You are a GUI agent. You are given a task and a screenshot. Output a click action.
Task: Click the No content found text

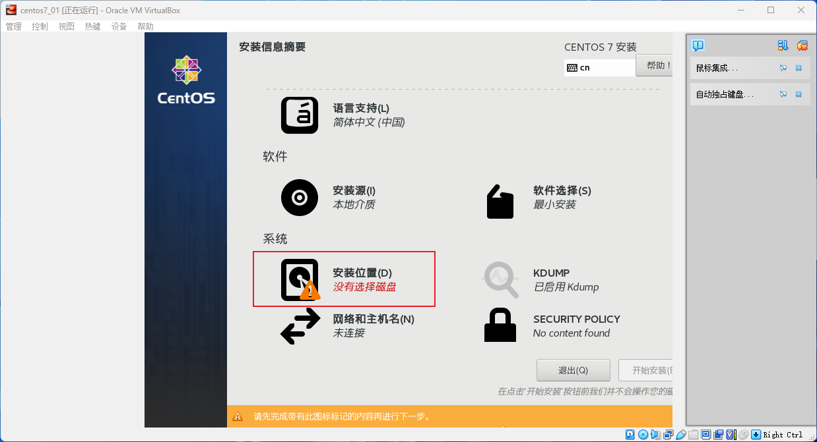[x=572, y=333]
